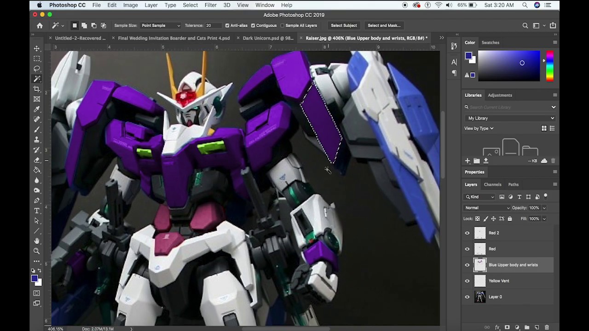Toggle the layer filter switch
This screenshot has width=589, height=331.
[546, 196]
